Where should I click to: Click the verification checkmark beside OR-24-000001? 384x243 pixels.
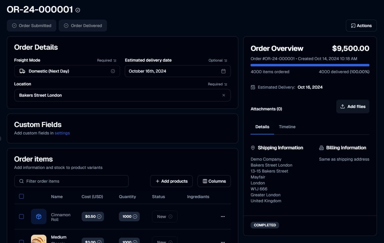pyautogui.click(x=77, y=10)
